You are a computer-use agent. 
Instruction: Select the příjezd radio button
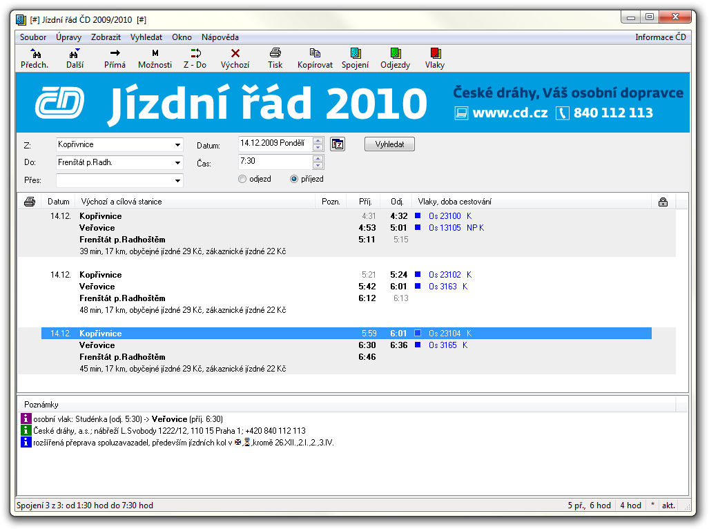click(294, 179)
